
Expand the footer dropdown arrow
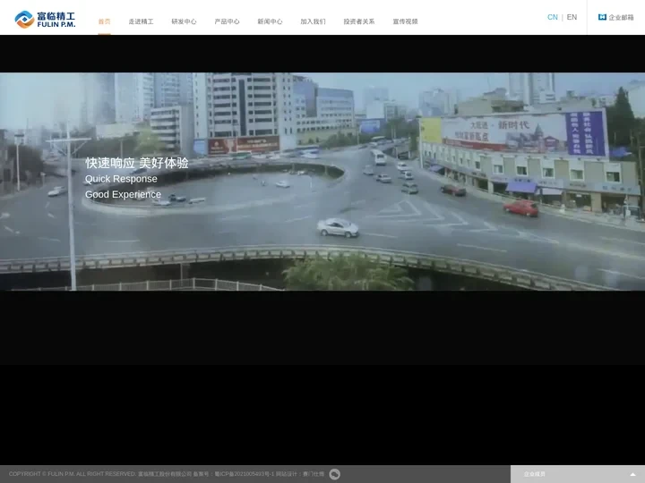click(632, 474)
